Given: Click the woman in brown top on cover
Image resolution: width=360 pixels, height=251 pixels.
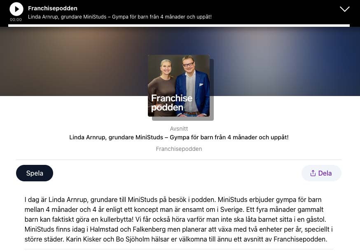Looking at the screenshot, I should click(162, 87).
